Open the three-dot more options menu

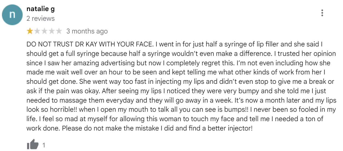click(322, 13)
